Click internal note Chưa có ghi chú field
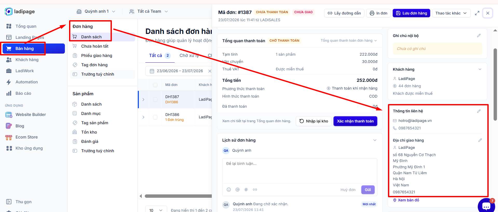This screenshot has width=498, height=212. point(437,49)
